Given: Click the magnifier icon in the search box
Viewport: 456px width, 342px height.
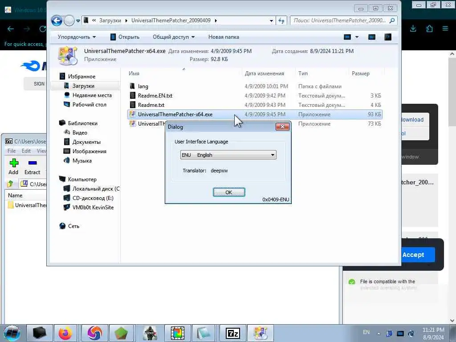Looking at the screenshot, I should 392,20.
